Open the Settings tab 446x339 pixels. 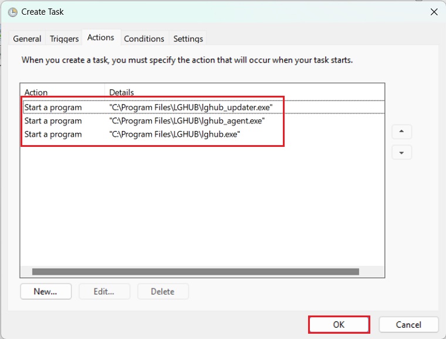pyautogui.click(x=188, y=38)
